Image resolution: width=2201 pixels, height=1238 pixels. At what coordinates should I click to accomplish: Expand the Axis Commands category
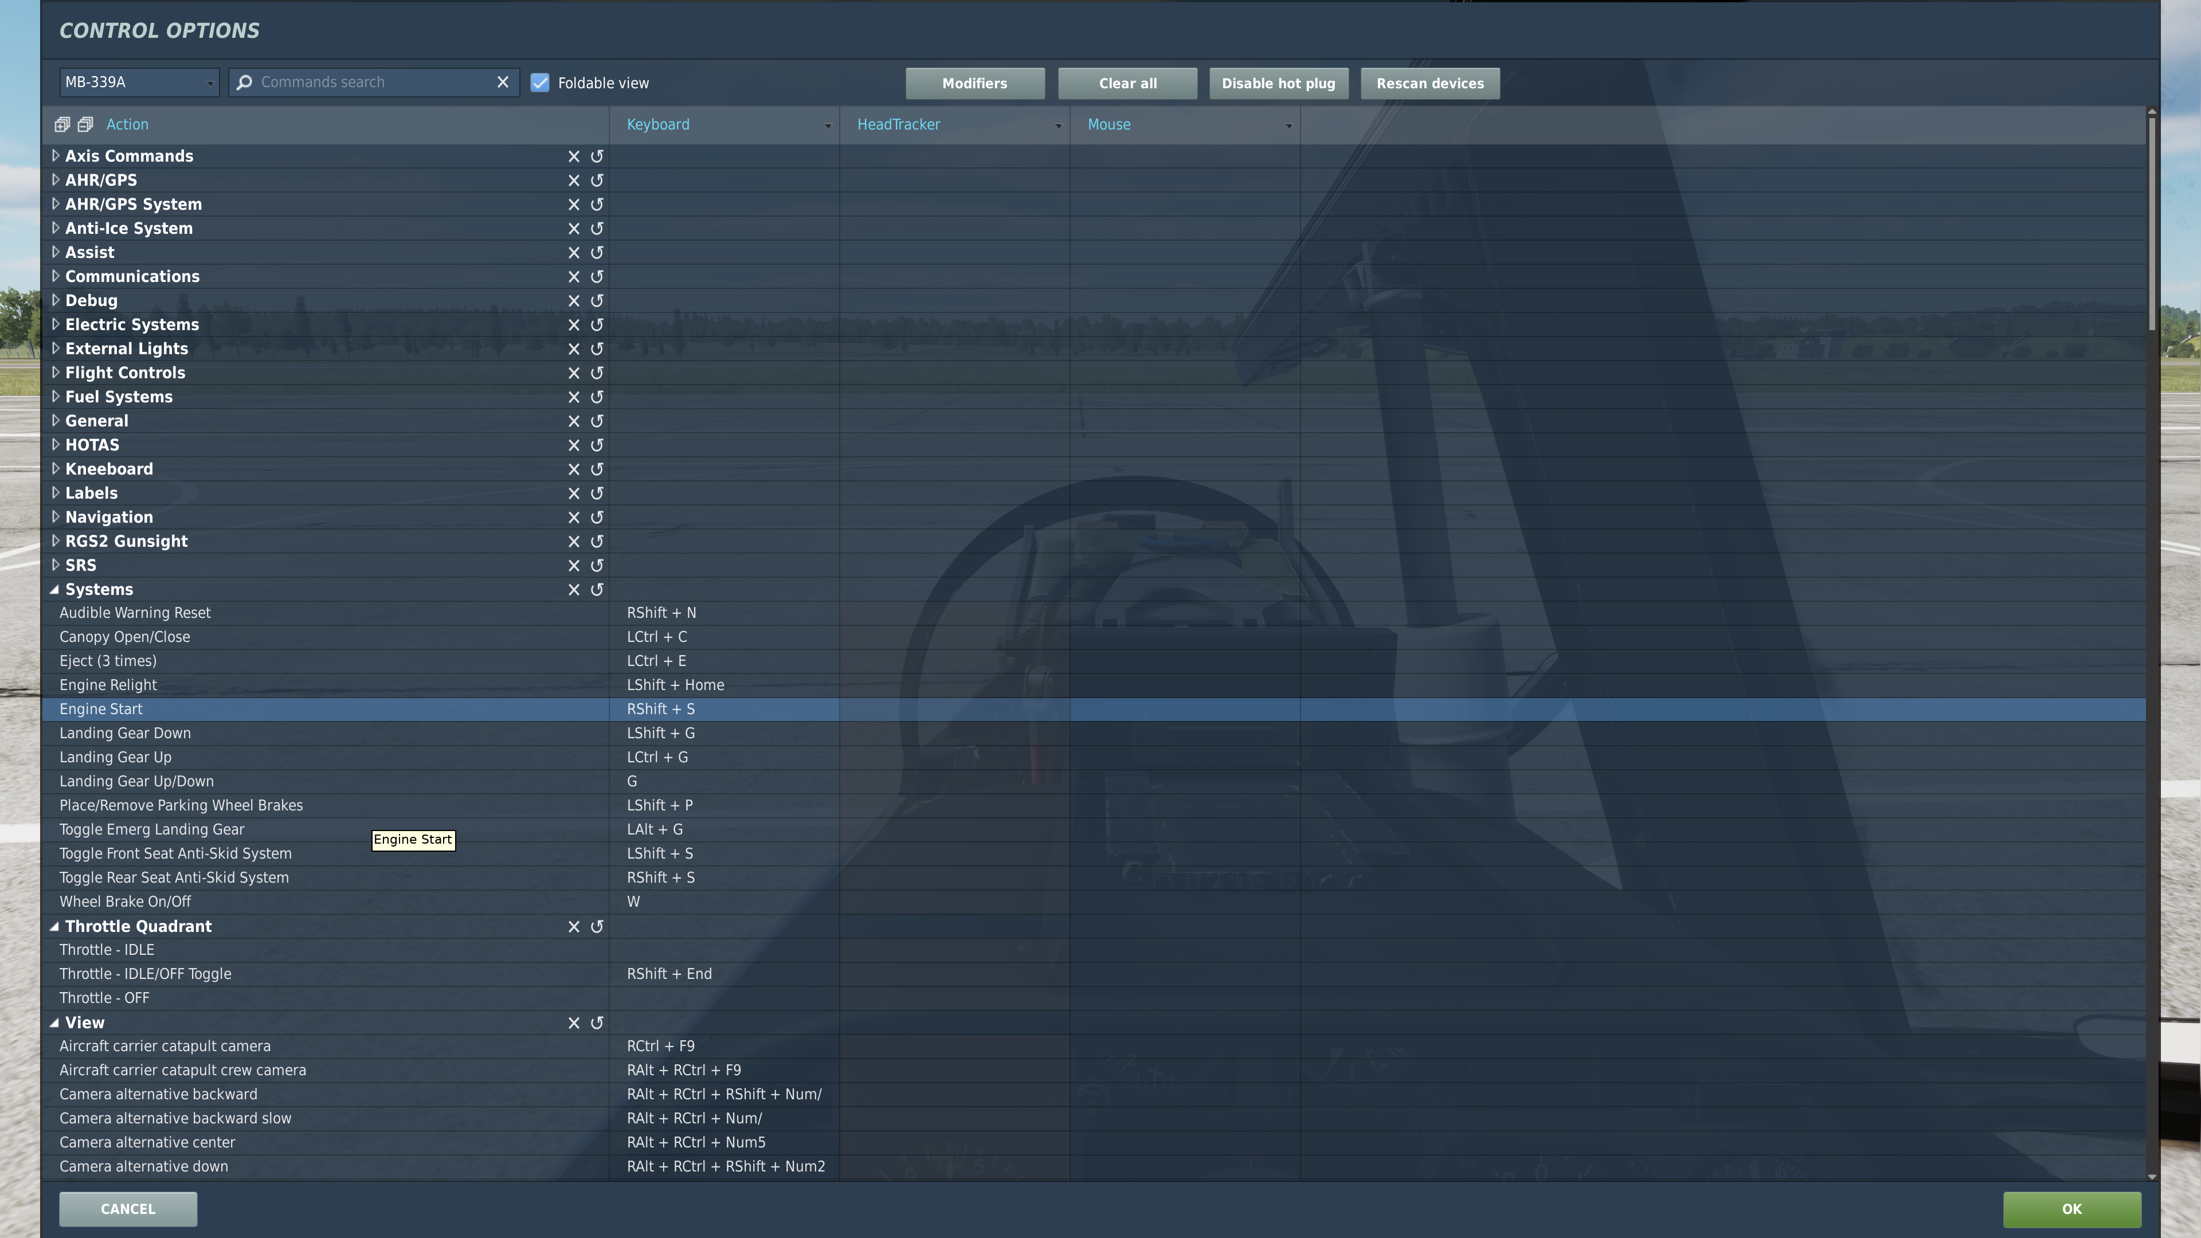54,155
